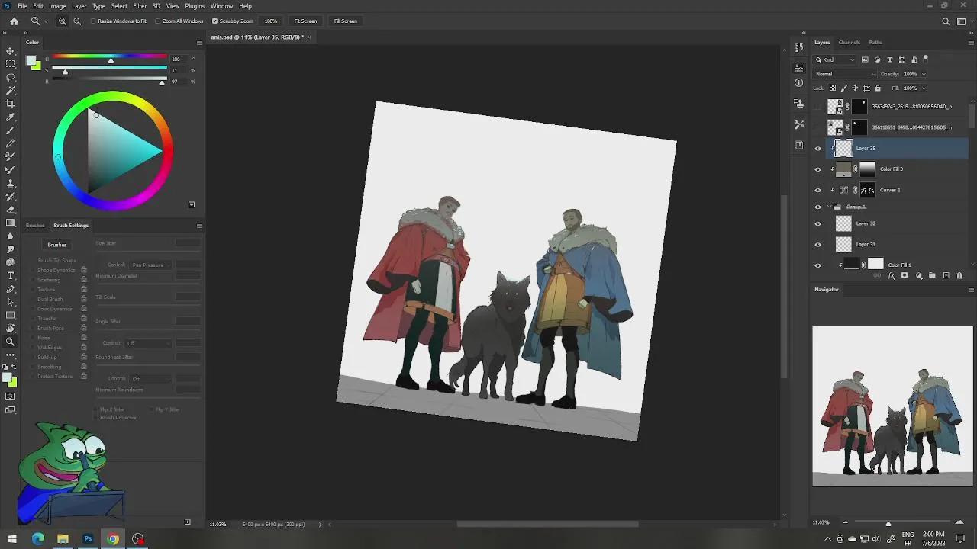This screenshot has height=549, width=977.
Task: Open the blend mode Normal dropdown
Action: [845, 74]
